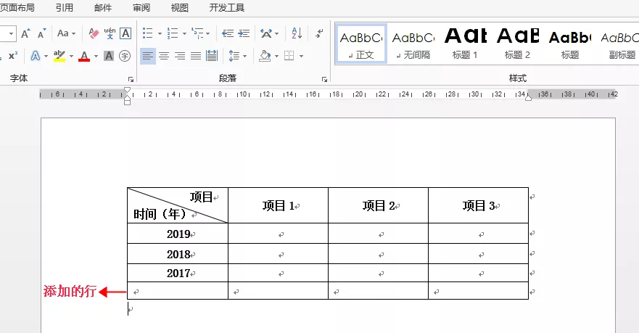The height and width of the screenshot is (333, 639).
Task: Click the Increase Indent icon
Action: click(x=244, y=33)
